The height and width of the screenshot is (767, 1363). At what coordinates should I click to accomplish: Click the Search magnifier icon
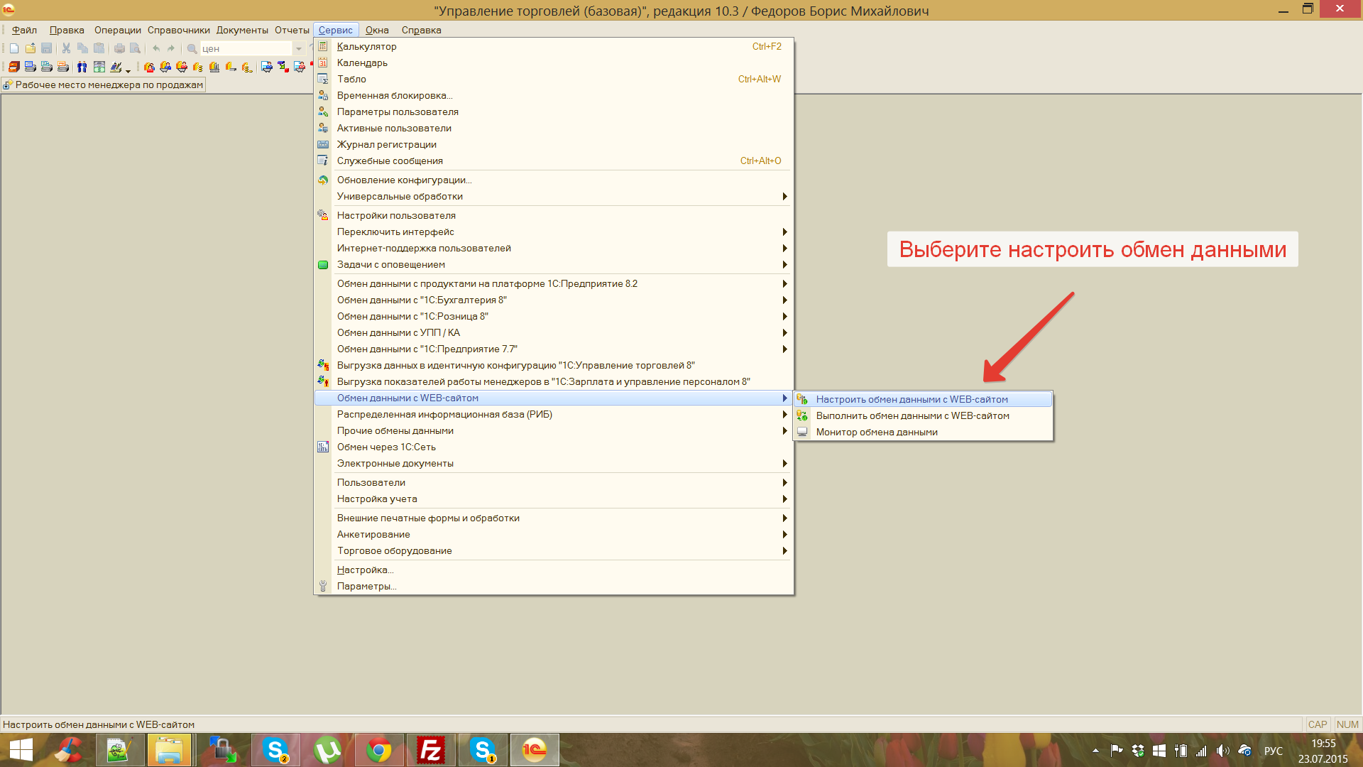click(x=192, y=48)
